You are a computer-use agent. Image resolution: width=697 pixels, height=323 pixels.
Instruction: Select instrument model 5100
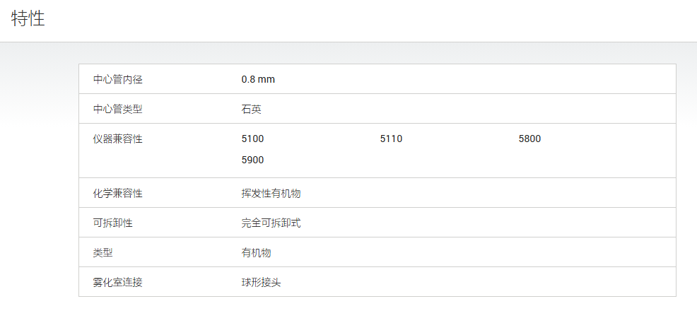click(252, 139)
